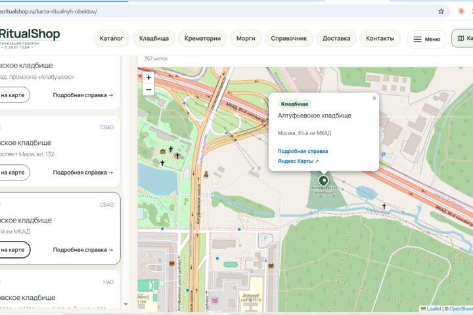
Task: Click Алтуфьевское кладбище popup title
Action: pos(314,115)
